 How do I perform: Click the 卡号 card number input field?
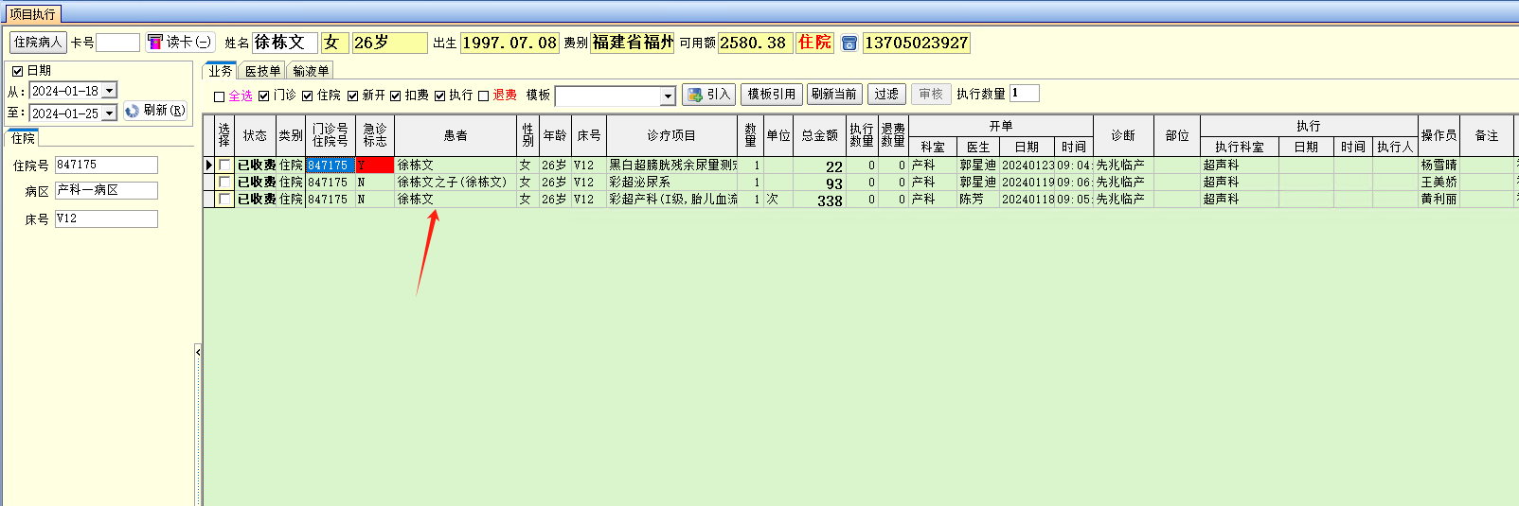[x=118, y=43]
